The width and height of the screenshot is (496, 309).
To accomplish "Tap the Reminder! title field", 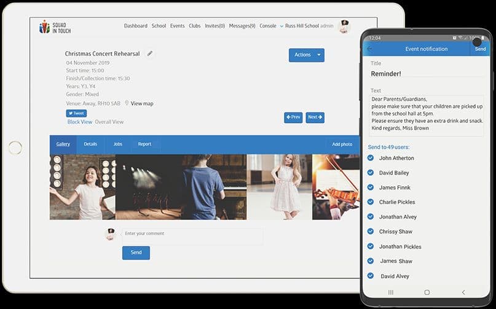I will point(427,74).
